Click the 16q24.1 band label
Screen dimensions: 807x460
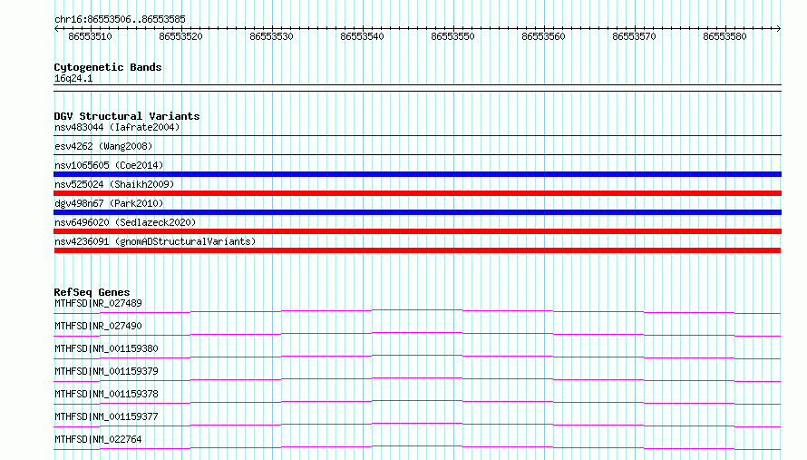click(x=73, y=78)
